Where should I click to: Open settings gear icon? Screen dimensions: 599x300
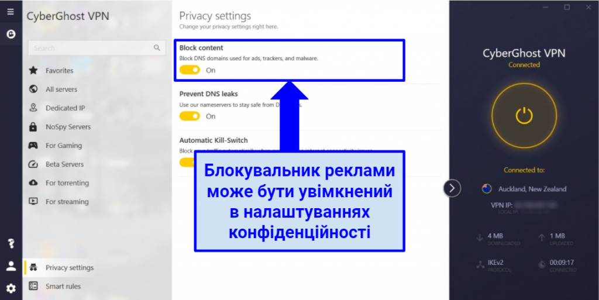pyautogui.click(x=11, y=288)
